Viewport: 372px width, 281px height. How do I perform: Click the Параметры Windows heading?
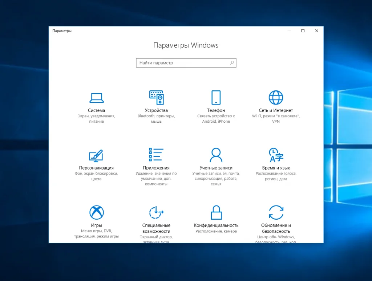pyautogui.click(x=186, y=45)
